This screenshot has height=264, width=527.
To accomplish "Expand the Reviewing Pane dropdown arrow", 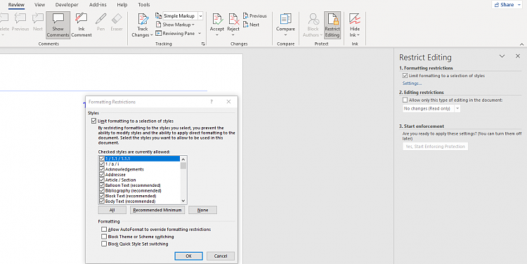I will pyautogui.click(x=200, y=33).
